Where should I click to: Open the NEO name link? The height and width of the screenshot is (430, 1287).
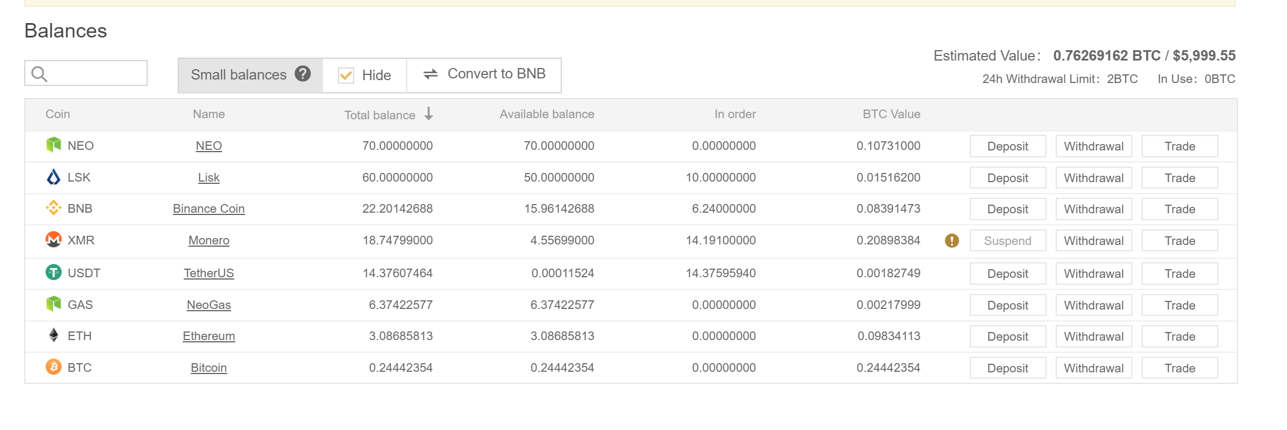click(209, 146)
